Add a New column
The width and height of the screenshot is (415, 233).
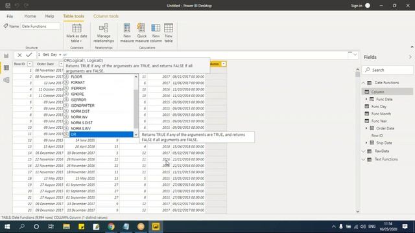(156, 33)
